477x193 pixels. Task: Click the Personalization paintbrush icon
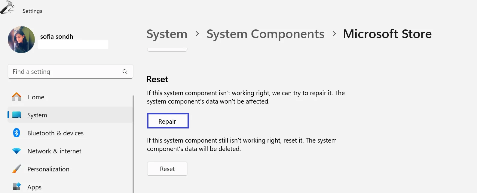[x=17, y=169]
